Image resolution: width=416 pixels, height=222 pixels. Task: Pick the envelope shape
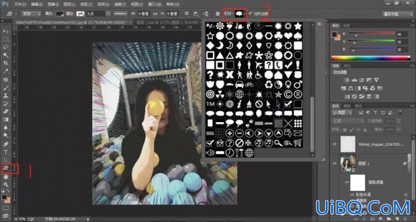(298, 133)
